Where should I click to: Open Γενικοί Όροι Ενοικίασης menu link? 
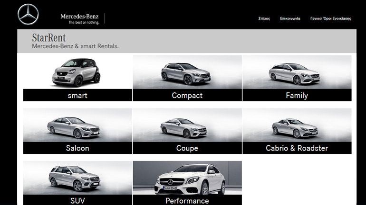click(x=331, y=18)
